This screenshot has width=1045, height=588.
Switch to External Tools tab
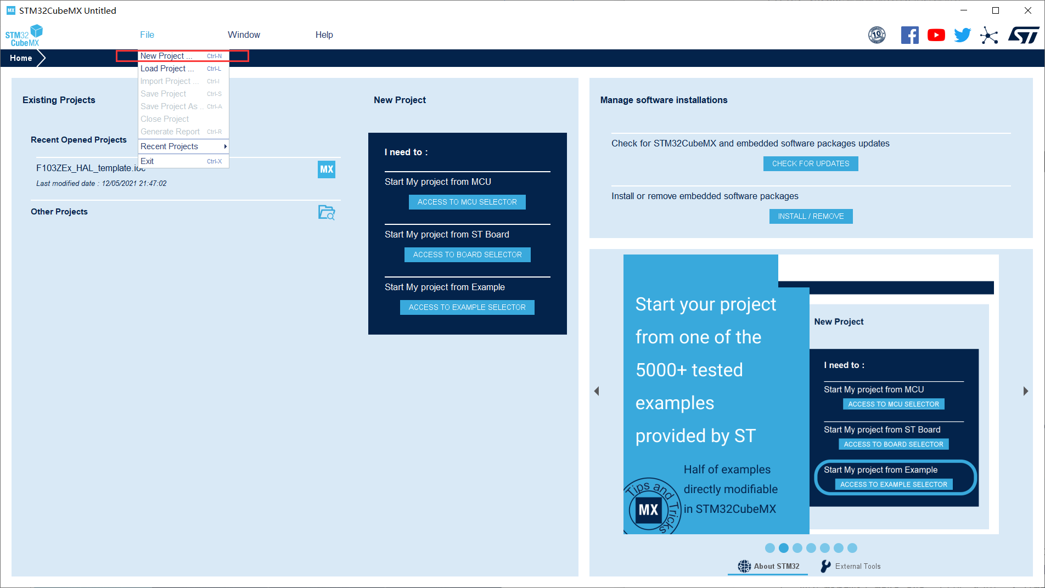[x=850, y=566]
